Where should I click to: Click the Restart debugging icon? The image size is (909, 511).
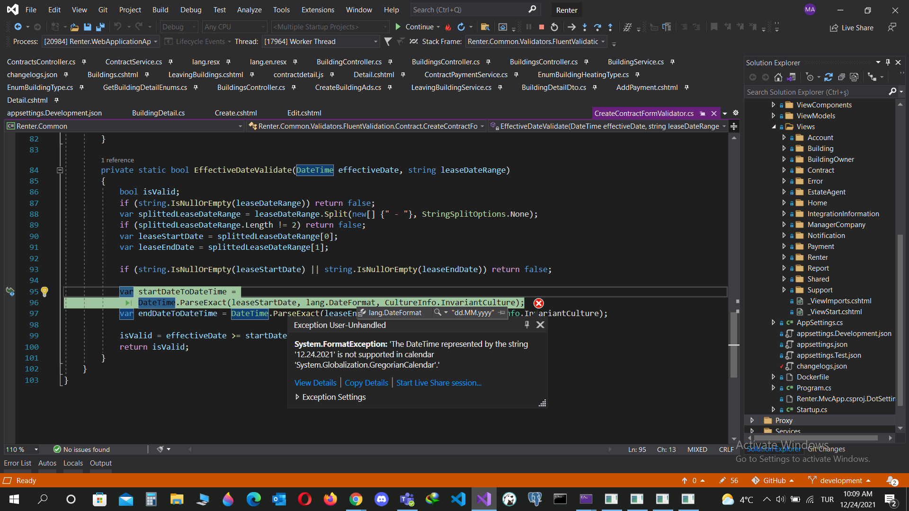554,27
